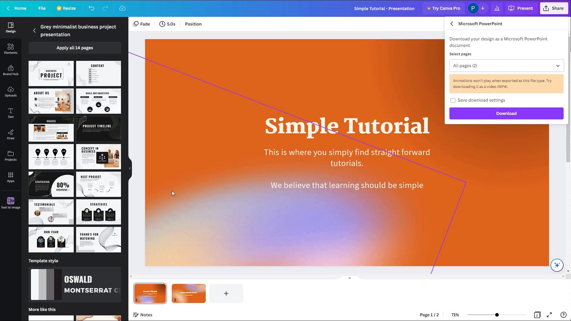
Task: Select page 2 thumbnail
Action: pos(189,293)
